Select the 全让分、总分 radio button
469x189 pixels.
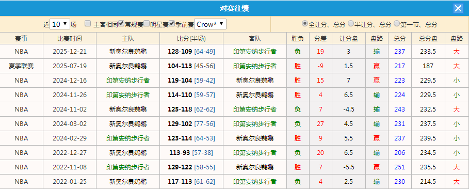click(x=305, y=23)
